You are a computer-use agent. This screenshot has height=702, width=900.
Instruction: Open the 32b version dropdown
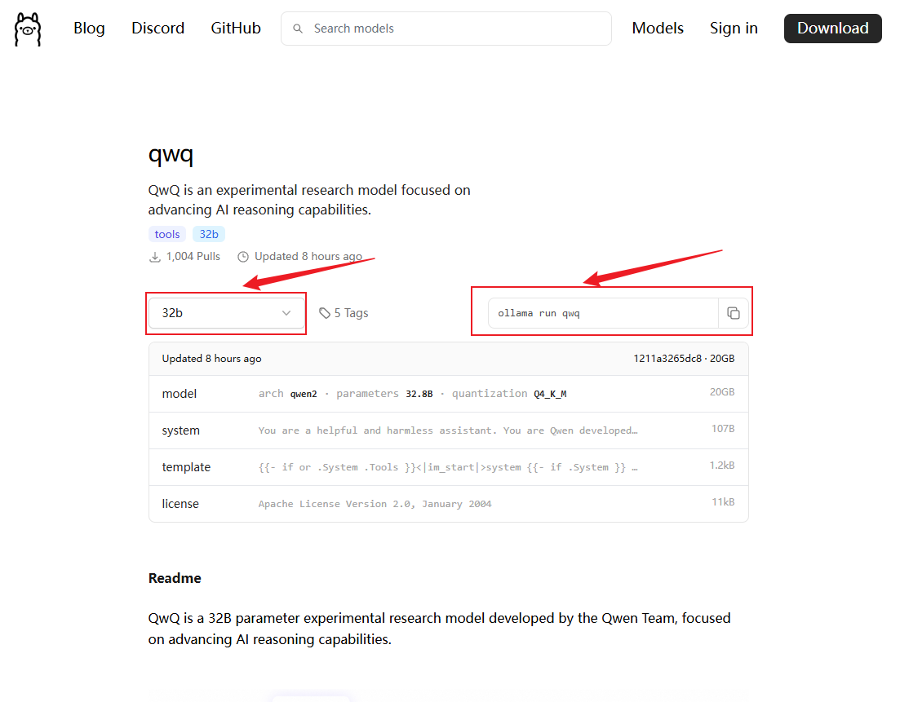(x=226, y=313)
